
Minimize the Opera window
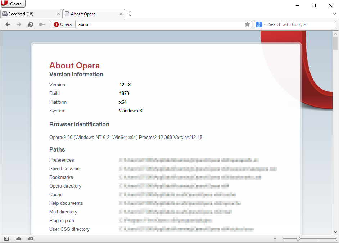(298, 5)
